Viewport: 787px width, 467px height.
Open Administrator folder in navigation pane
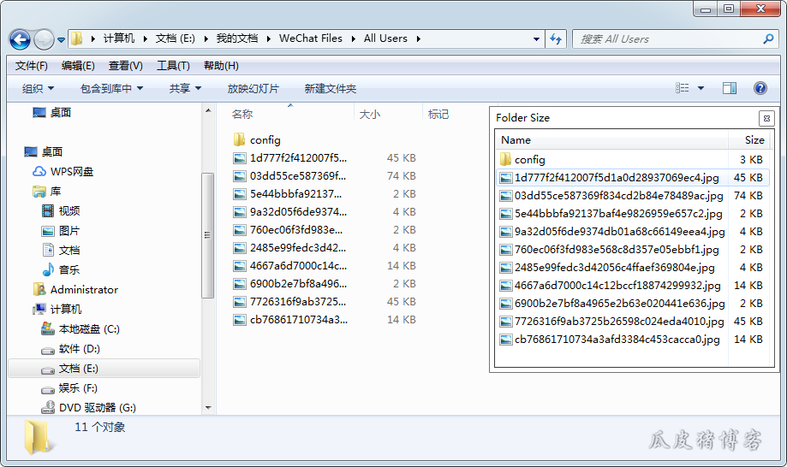tap(75, 290)
